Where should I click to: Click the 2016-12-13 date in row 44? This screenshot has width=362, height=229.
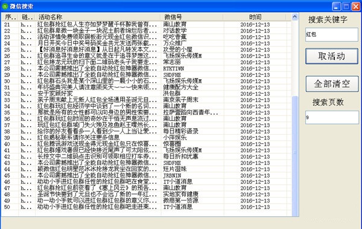click(255, 169)
